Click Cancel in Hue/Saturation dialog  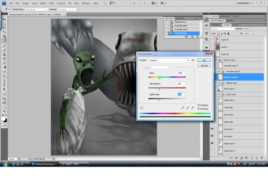(204, 65)
